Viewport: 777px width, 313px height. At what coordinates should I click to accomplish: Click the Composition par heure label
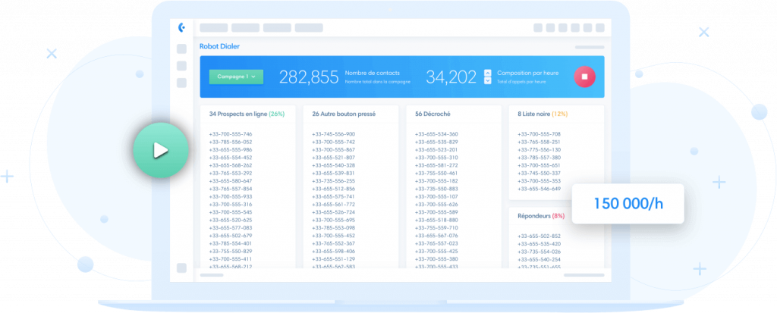point(528,73)
